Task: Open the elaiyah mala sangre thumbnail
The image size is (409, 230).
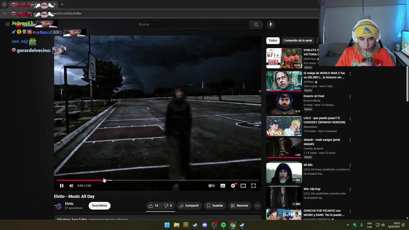Action: click(284, 148)
